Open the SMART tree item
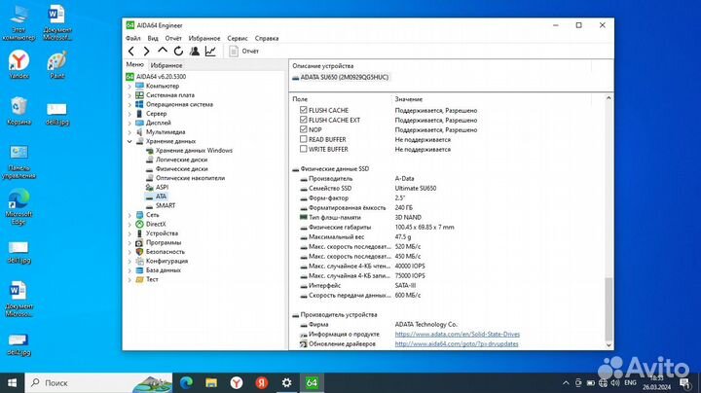 (x=166, y=205)
